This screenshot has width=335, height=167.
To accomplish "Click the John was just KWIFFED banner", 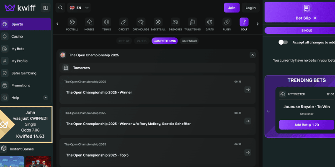I will [x=26, y=124].
